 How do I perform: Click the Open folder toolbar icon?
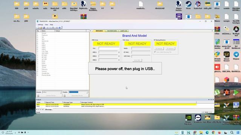41,28
